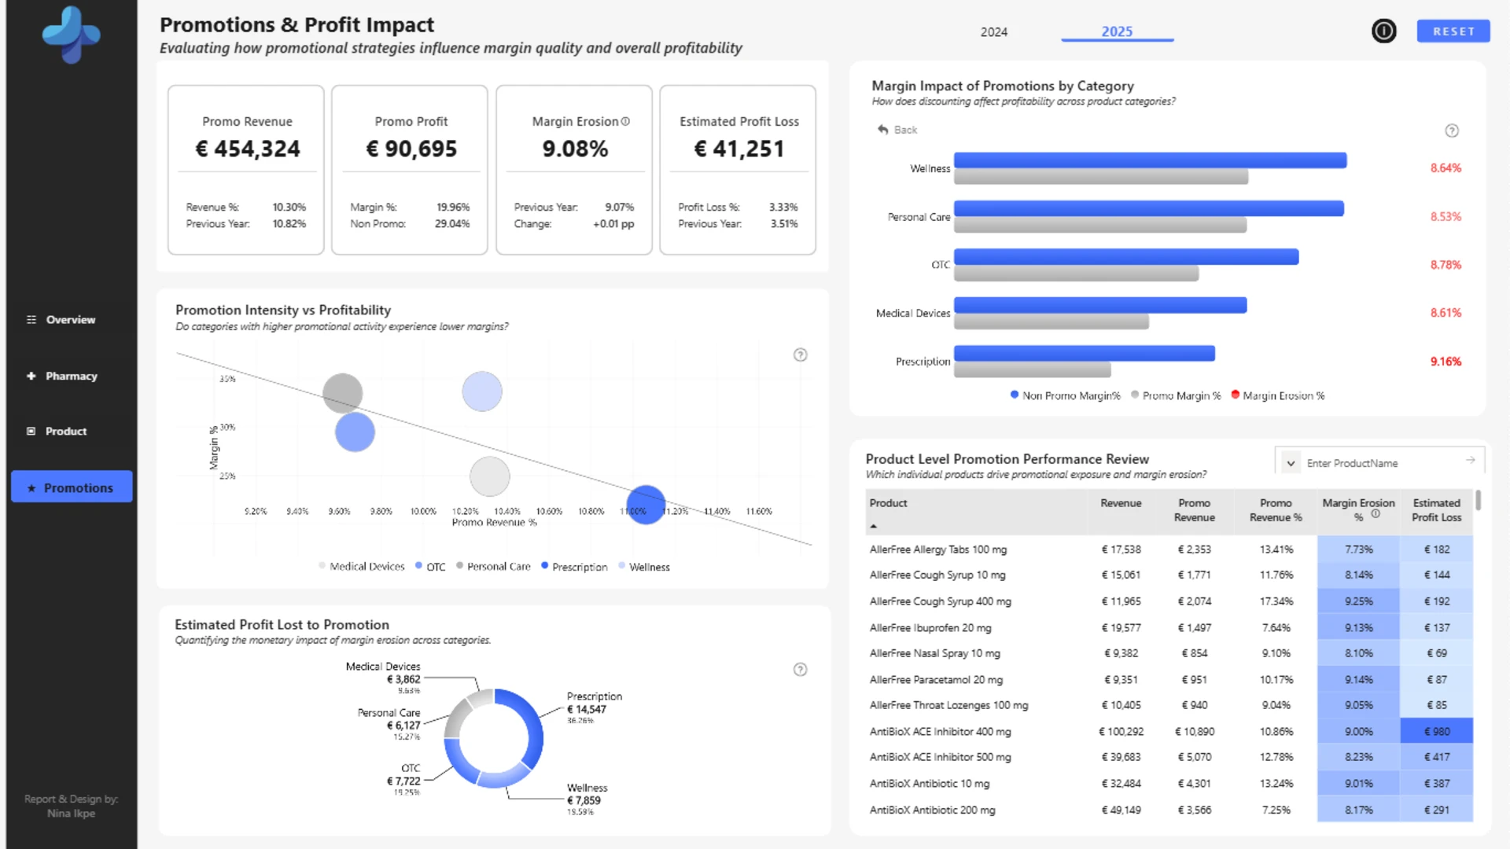The image size is (1510, 849).
Task: Click the 9.16% Prescription margin erosion value
Action: [1446, 362]
